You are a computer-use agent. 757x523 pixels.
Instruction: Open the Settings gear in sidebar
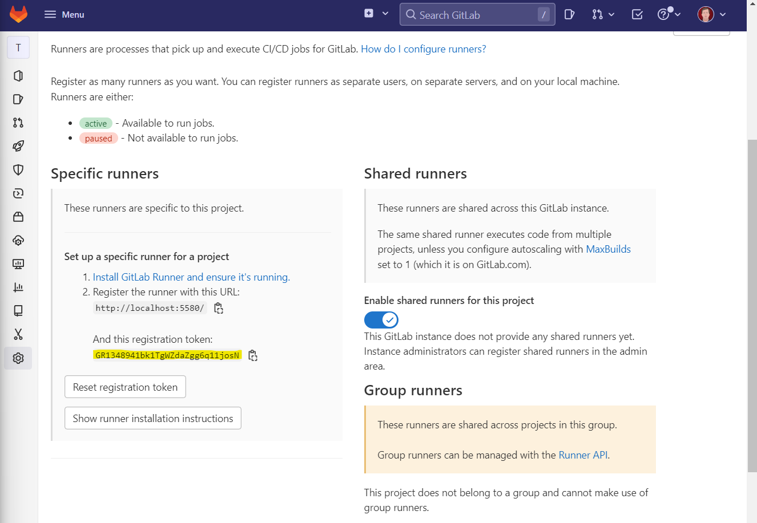pyautogui.click(x=18, y=358)
